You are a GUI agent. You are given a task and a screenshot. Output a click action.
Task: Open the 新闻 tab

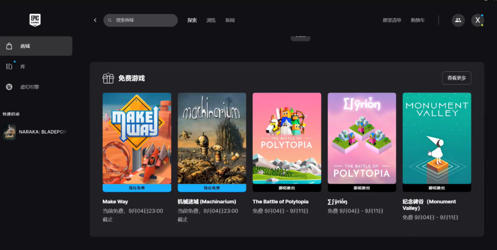coord(230,20)
